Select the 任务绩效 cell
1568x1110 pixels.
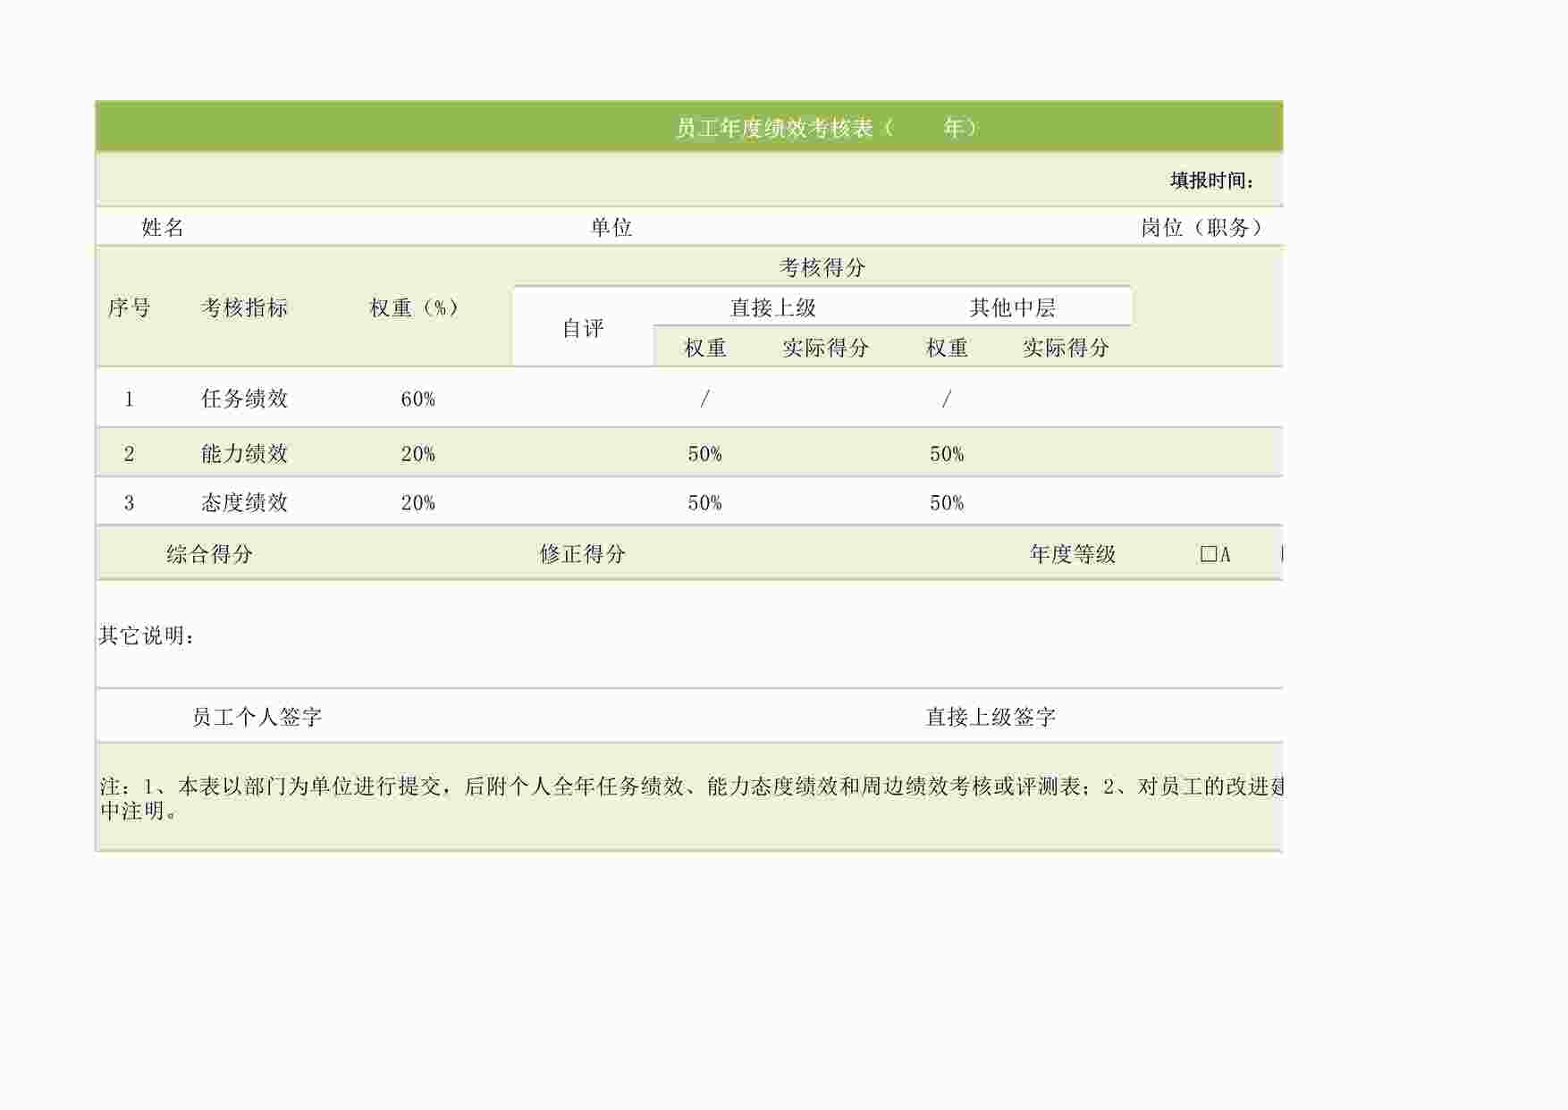click(x=244, y=399)
